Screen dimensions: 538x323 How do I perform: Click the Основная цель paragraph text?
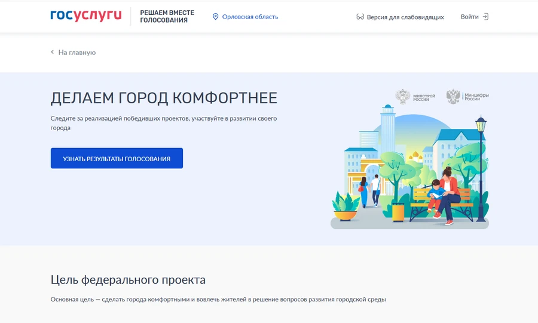(x=218, y=299)
